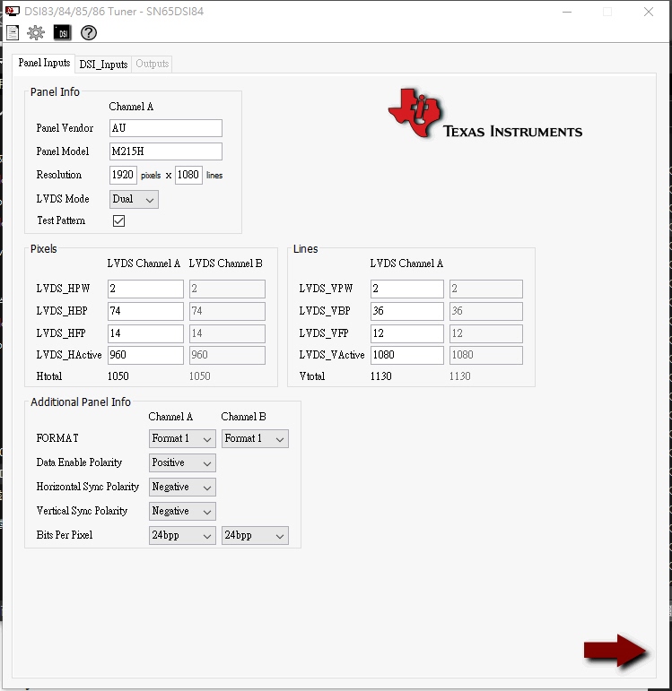
Task: Click the Test Pattern label
Action: [x=61, y=220]
